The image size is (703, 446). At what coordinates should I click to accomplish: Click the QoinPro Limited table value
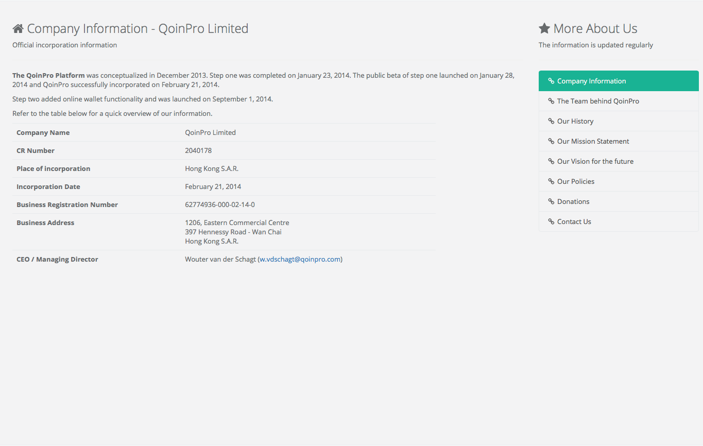[210, 132]
